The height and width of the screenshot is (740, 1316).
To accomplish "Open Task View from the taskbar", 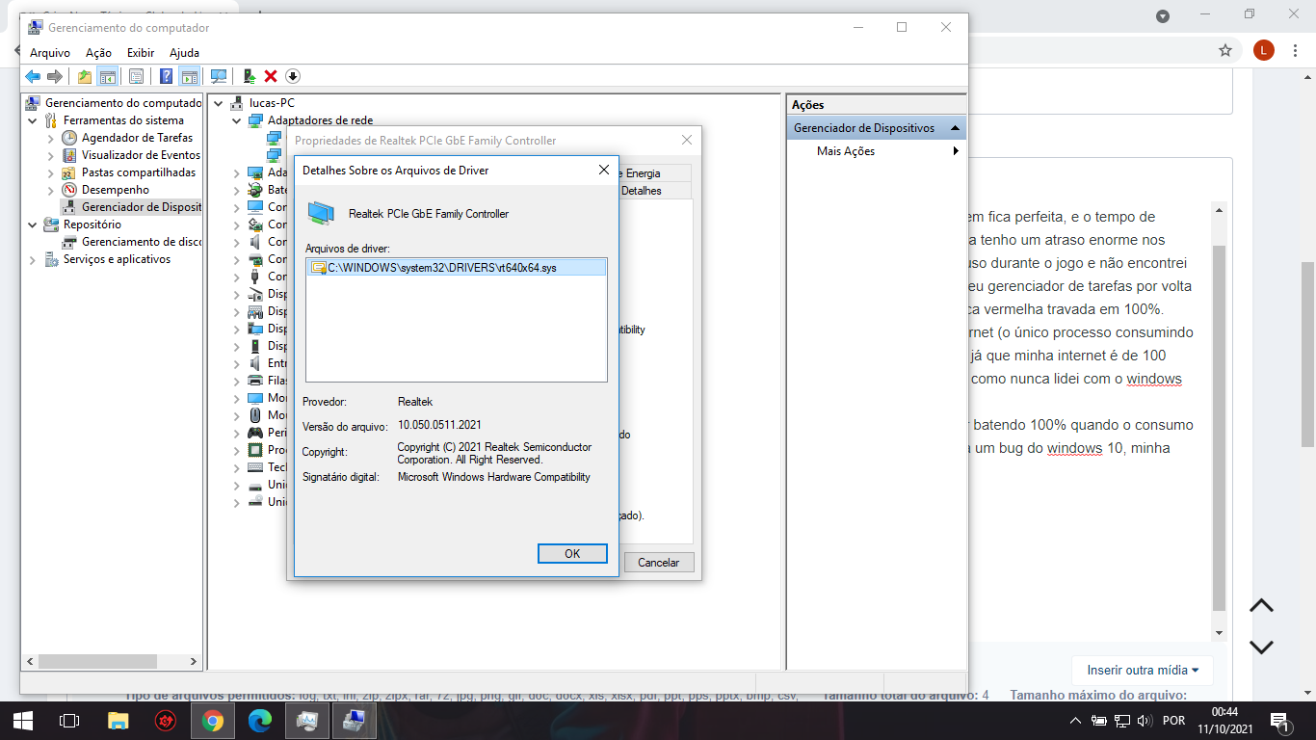I will (69, 720).
